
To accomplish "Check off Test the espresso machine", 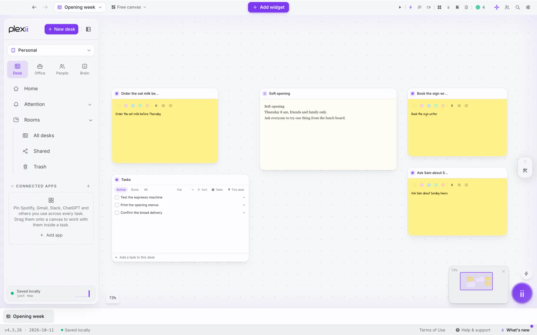I will pyautogui.click(x=117, y=197).
